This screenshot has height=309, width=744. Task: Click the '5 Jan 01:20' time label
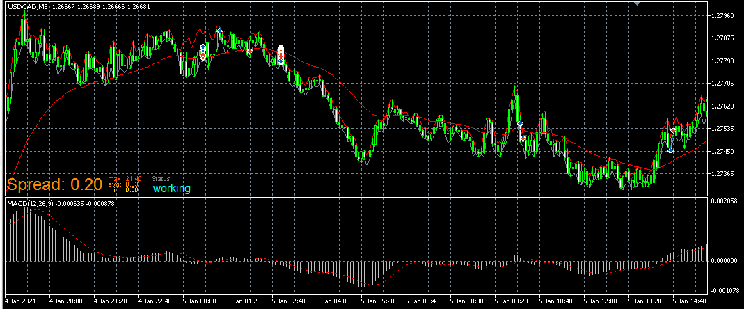(244, 301)
